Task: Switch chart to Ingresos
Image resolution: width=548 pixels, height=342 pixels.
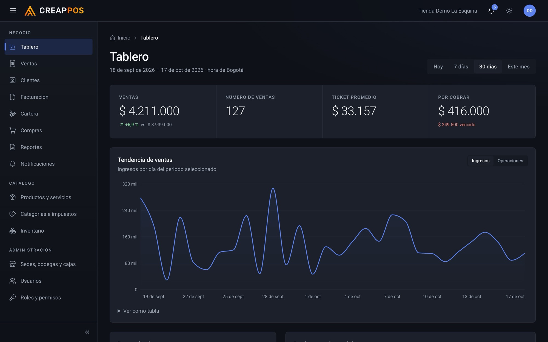Action: pos(481,161)
